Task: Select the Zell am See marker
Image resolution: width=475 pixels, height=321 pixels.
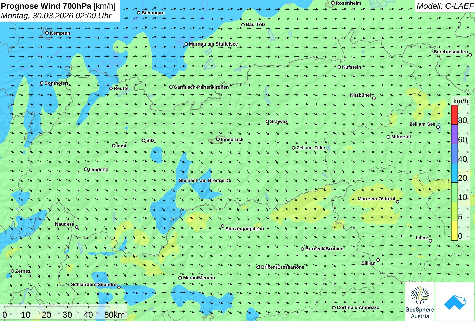Action: pos(438,127)
